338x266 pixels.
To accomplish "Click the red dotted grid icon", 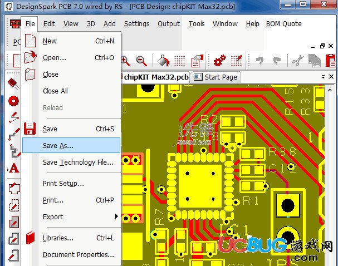I will coord(179,61).
